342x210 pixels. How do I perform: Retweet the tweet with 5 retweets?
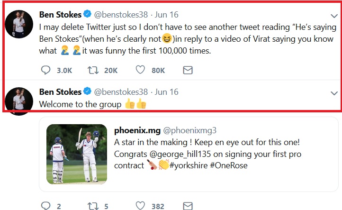coord(93,206)
